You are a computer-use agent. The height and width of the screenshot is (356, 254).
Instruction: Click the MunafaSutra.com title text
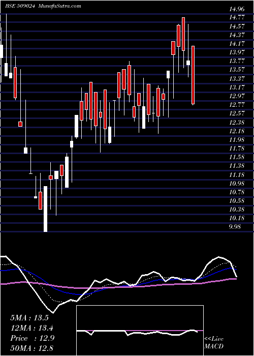tap(60, 6)
